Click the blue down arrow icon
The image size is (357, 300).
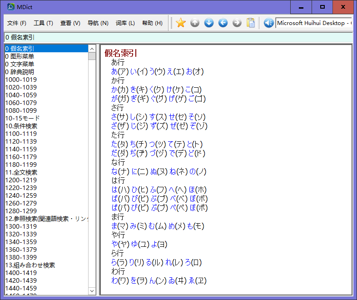point(209,23)
